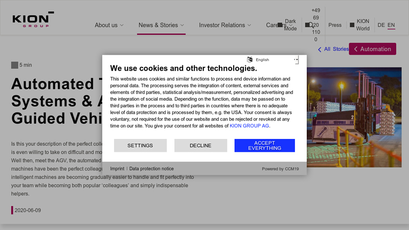Click Powered by CCM19 text
Image resolution: width=409 pixels, height=230 pixels.
point(280,169)
